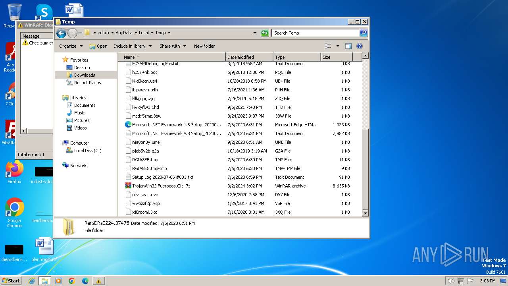This screenshot has width=508, height=286.
Task: Click the Start button
Action: point(11,280)
